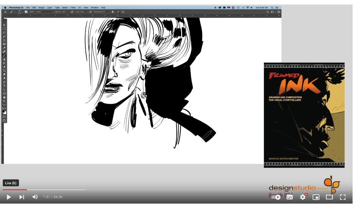
Task: Toggle the brush settings panel icon
Action: pyautogui.click(x=26, y=12)
